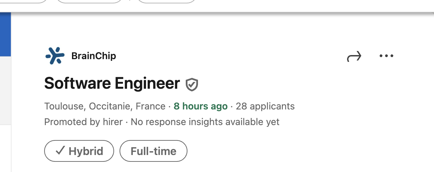This screenshot has width=434, height=172.
Task: Click the partially visible middle filter pill
Action: tap(89, 1)
